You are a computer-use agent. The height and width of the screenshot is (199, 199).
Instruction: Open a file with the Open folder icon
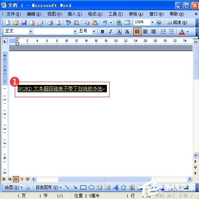16,23
